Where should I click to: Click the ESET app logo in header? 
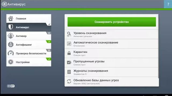pyautogui.click(x=5, y=4)
